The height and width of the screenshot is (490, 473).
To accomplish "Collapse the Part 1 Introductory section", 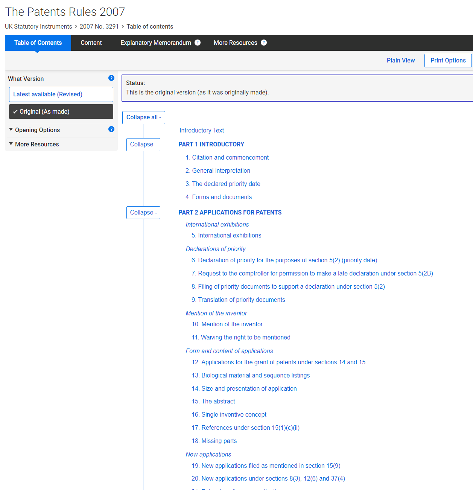I will coord(143,145).
